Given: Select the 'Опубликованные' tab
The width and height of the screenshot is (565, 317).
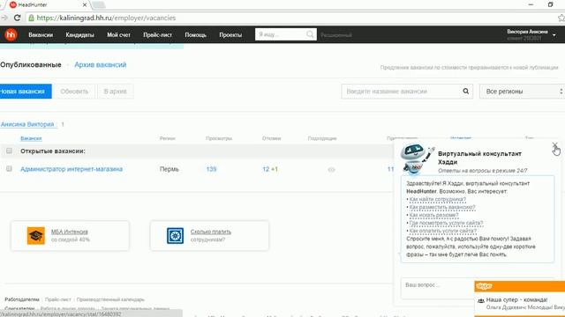Looking at the screenshot, I should click(31, 64).
